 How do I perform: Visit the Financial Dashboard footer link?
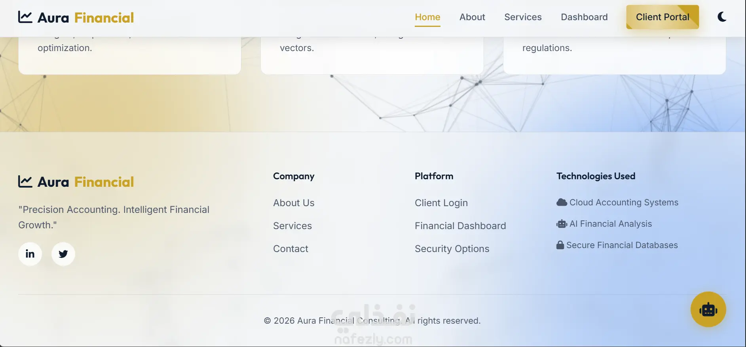(460, 226)
